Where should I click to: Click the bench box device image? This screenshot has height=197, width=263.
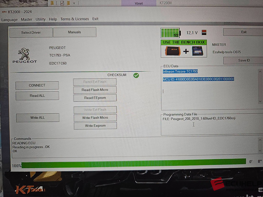click(x=198, y=51)
